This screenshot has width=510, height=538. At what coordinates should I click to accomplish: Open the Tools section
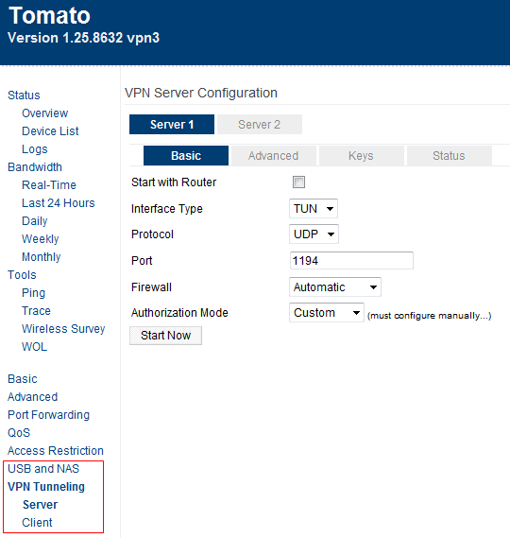coord(22,275)
